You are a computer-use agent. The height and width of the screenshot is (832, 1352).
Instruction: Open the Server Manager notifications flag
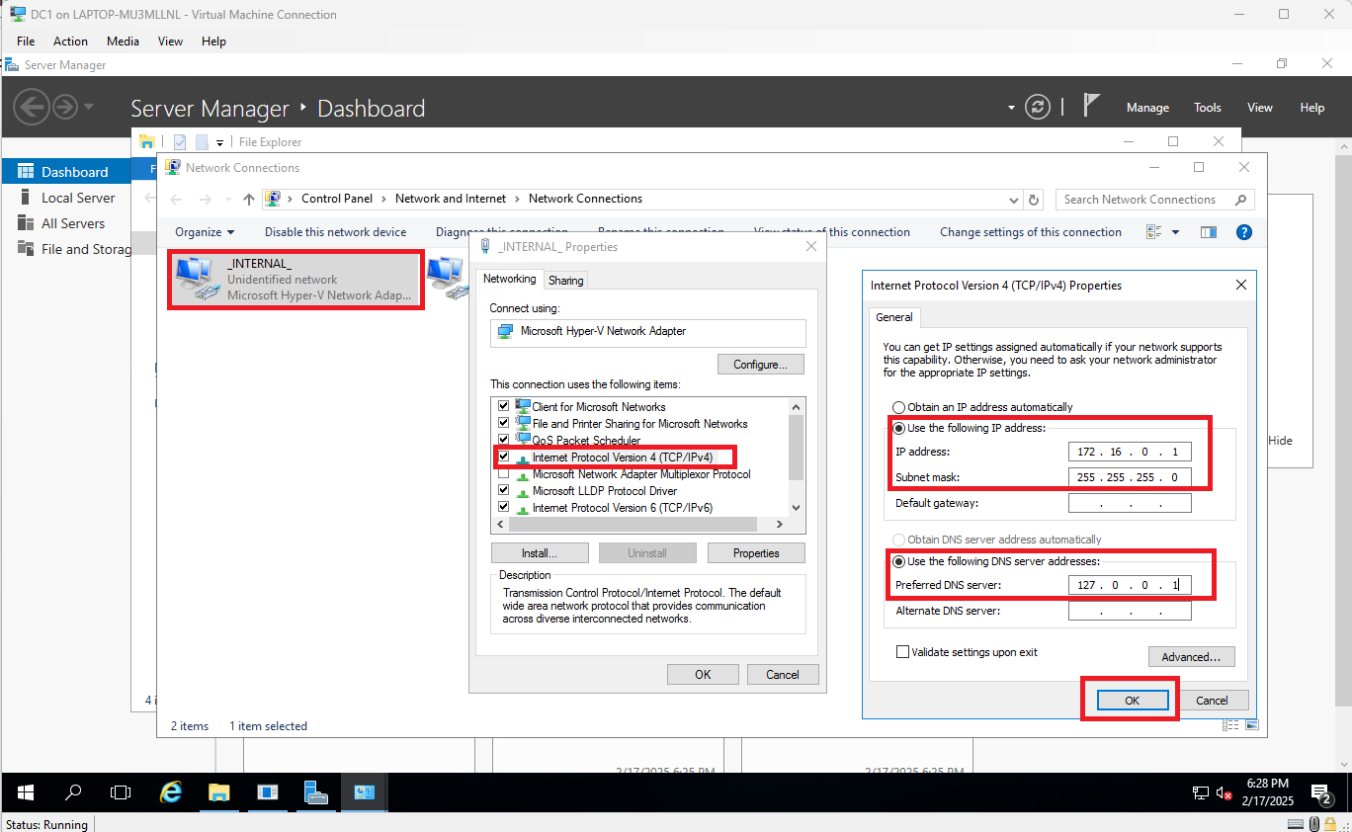coord(1091,106)
